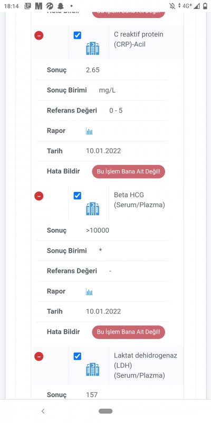
Task: Tap the Android back arrow
Action: tap(43, 411)
